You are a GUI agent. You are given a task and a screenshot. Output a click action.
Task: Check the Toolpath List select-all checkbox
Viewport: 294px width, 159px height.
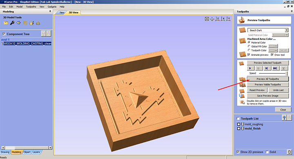coord(238,119)
